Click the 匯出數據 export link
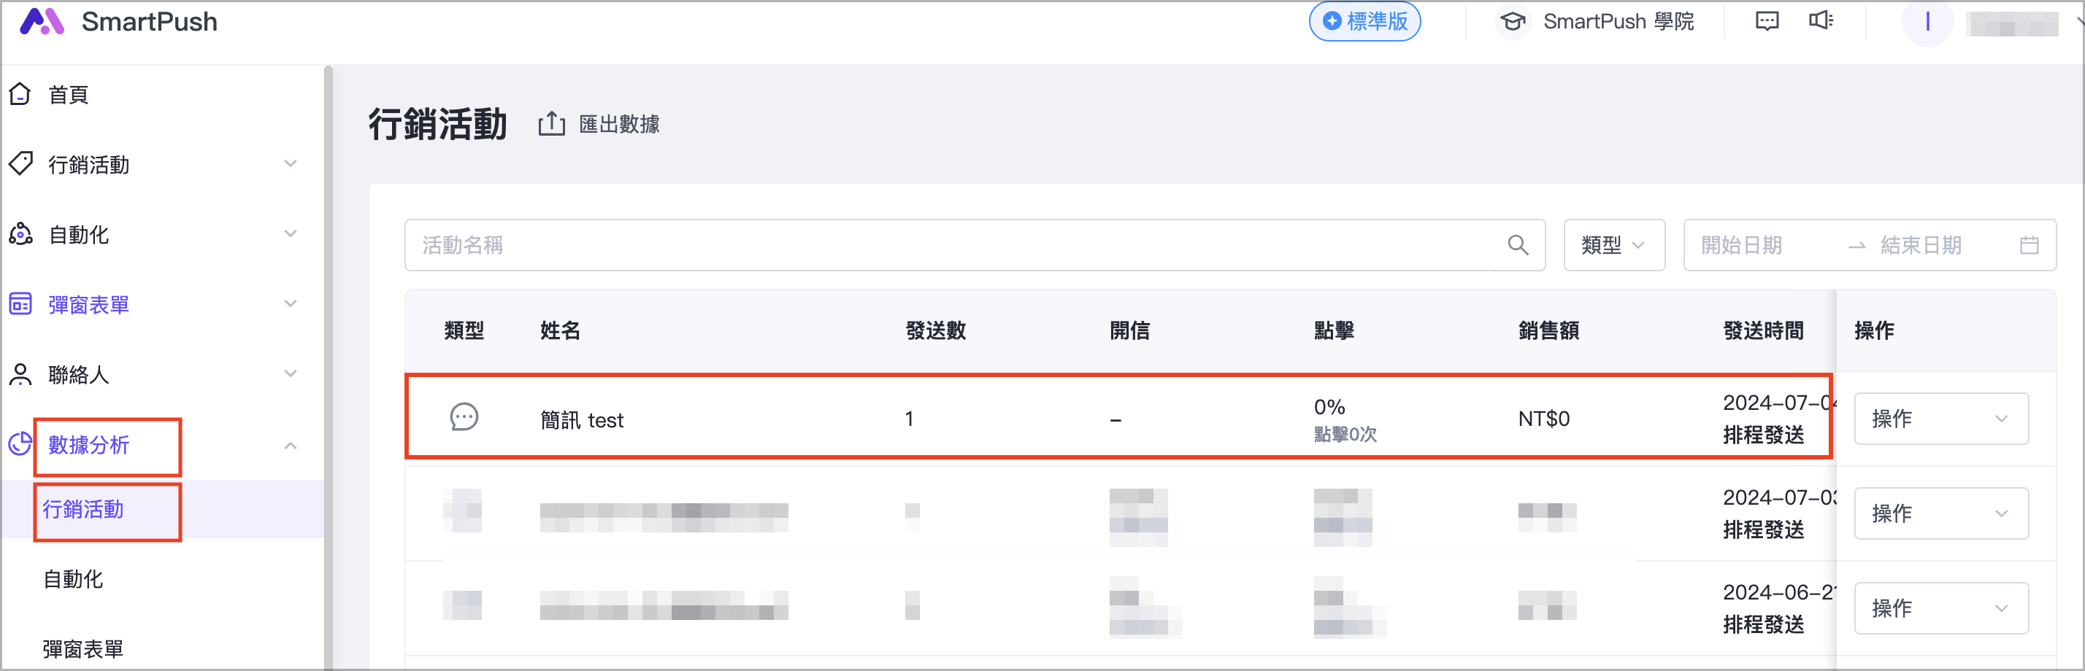 [619, 124]
